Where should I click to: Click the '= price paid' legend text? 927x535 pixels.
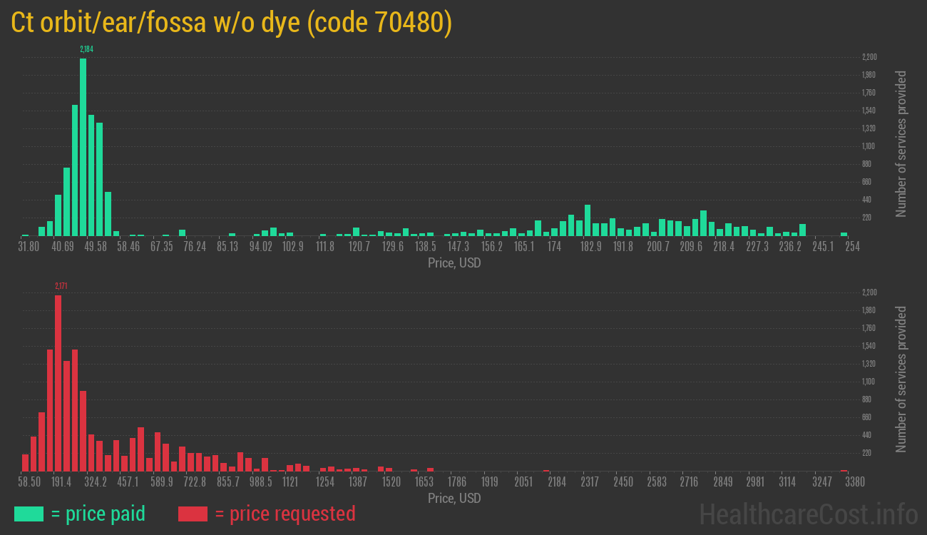point(98,514)
